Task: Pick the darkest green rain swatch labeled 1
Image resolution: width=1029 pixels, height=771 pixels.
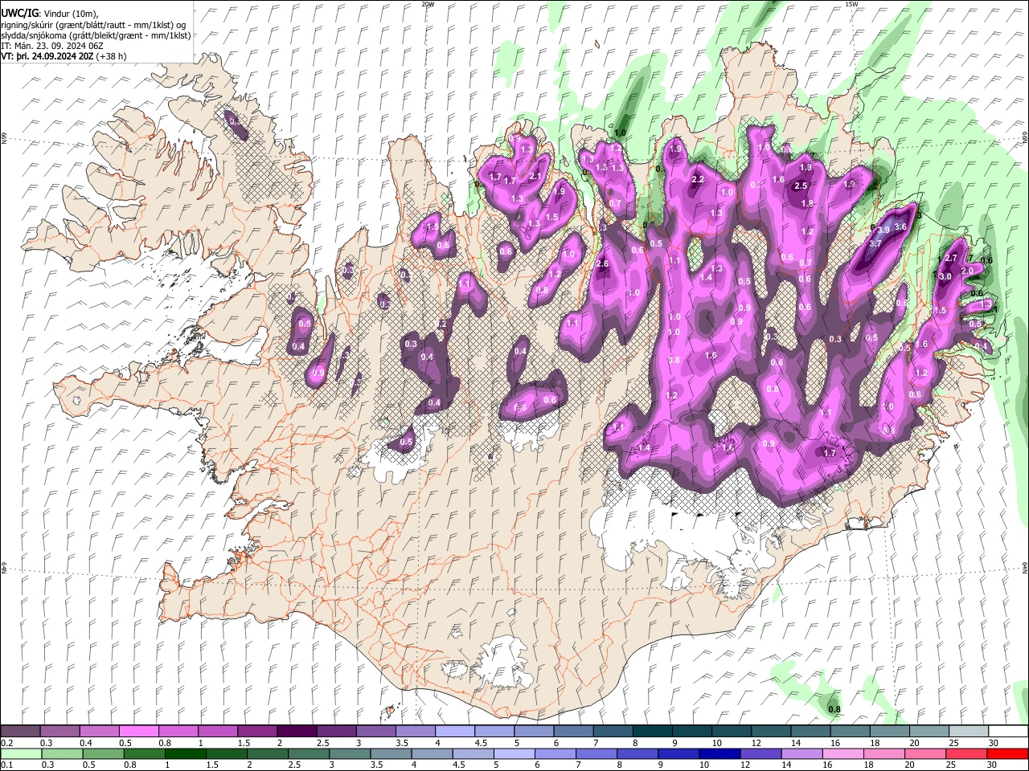Action: [185, 753]
